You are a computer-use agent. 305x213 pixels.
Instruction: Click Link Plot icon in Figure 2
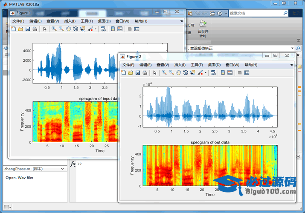click(x=213, y=72)
